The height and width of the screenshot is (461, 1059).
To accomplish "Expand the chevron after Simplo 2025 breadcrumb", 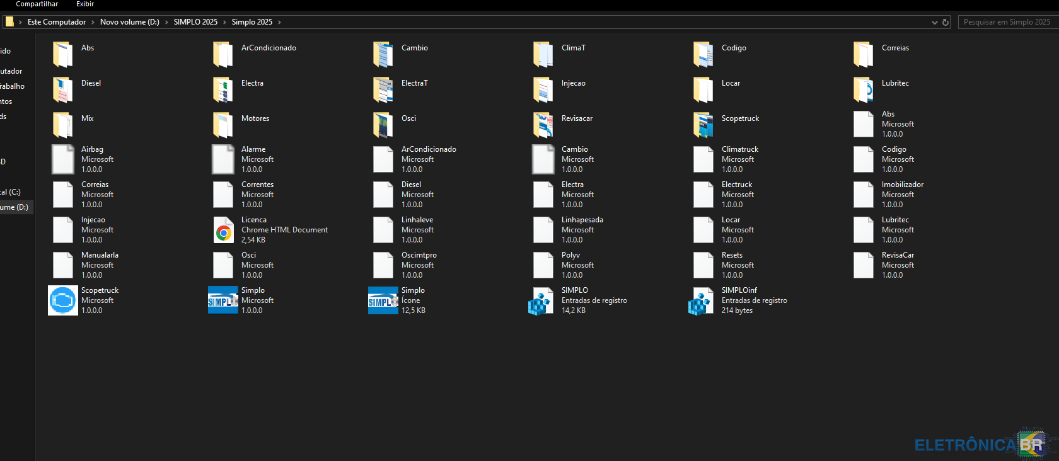I will [279, 22].
